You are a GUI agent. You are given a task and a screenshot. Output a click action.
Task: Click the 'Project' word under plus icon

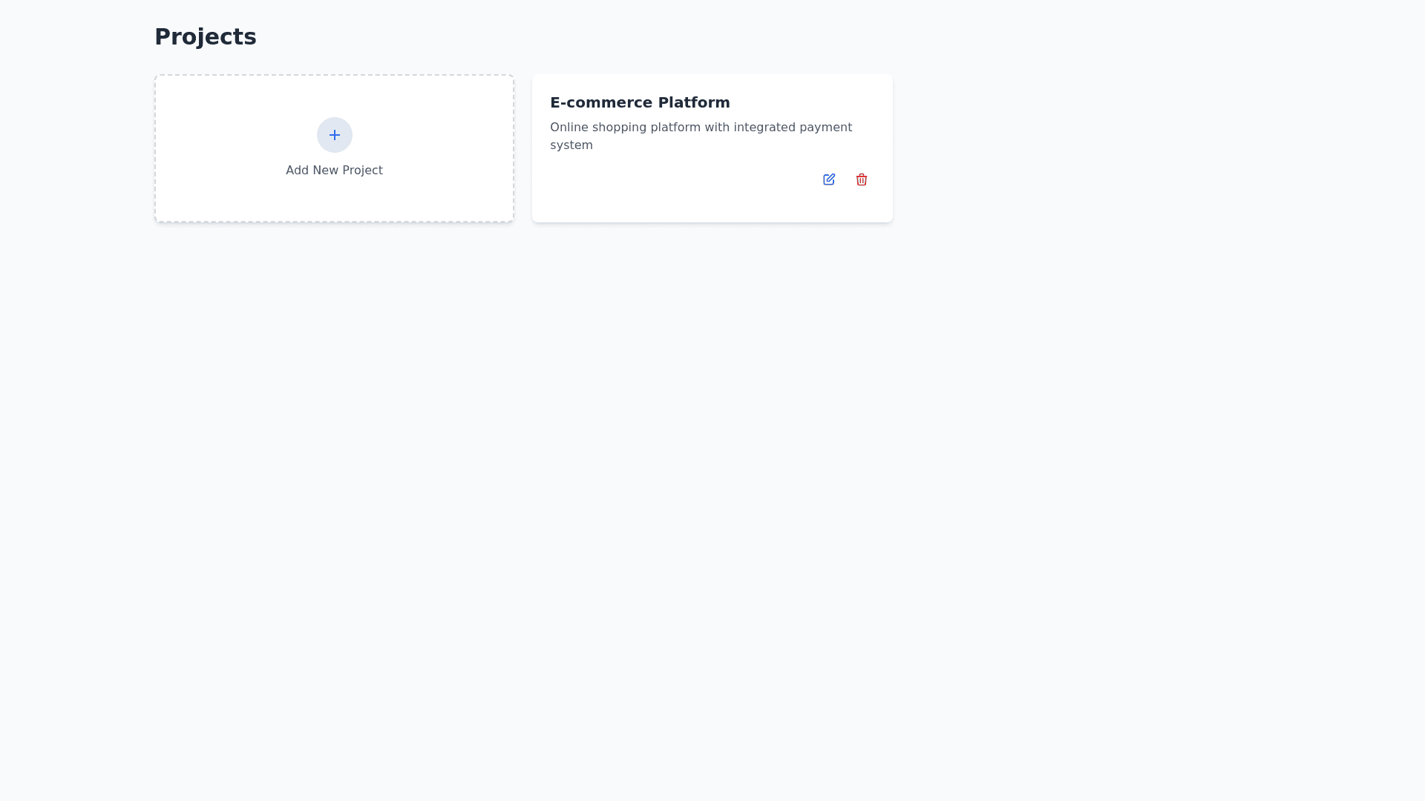tap(362, 171)
